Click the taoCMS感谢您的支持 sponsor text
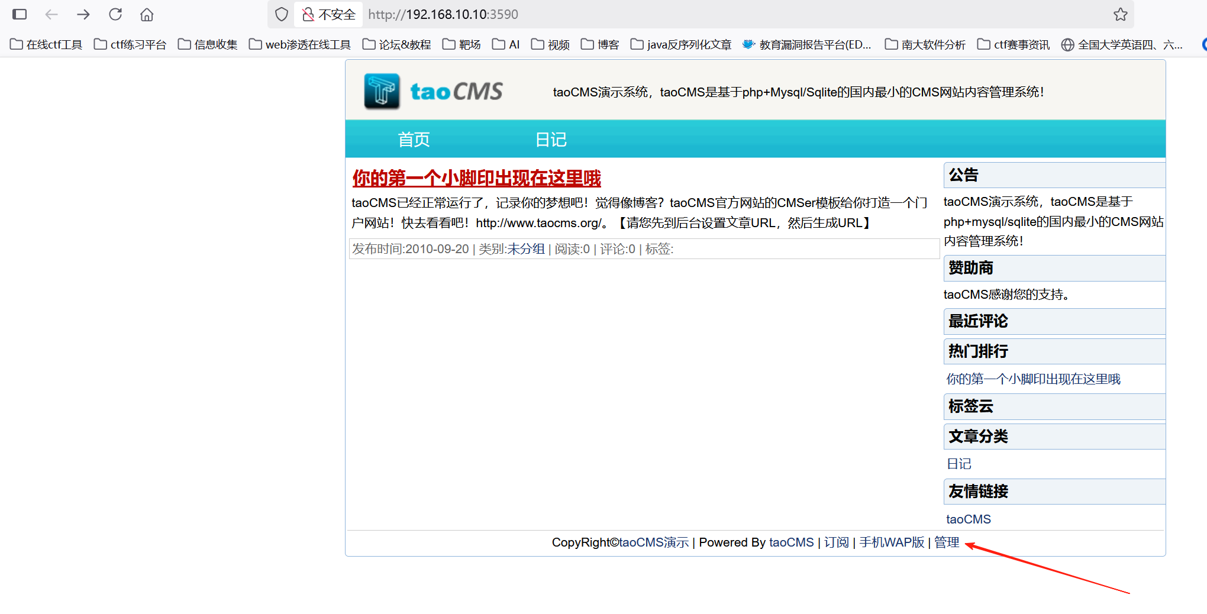This screenshot has height=614, width=1207. pos(1007,295)
